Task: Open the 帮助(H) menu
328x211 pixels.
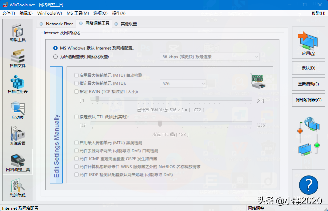Action: pos(318,13)
